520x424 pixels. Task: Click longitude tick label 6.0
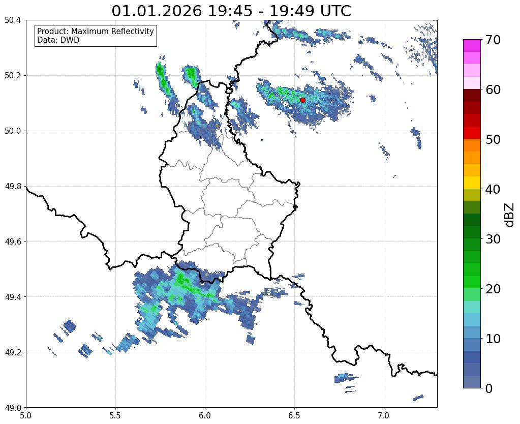click(205, 415)
